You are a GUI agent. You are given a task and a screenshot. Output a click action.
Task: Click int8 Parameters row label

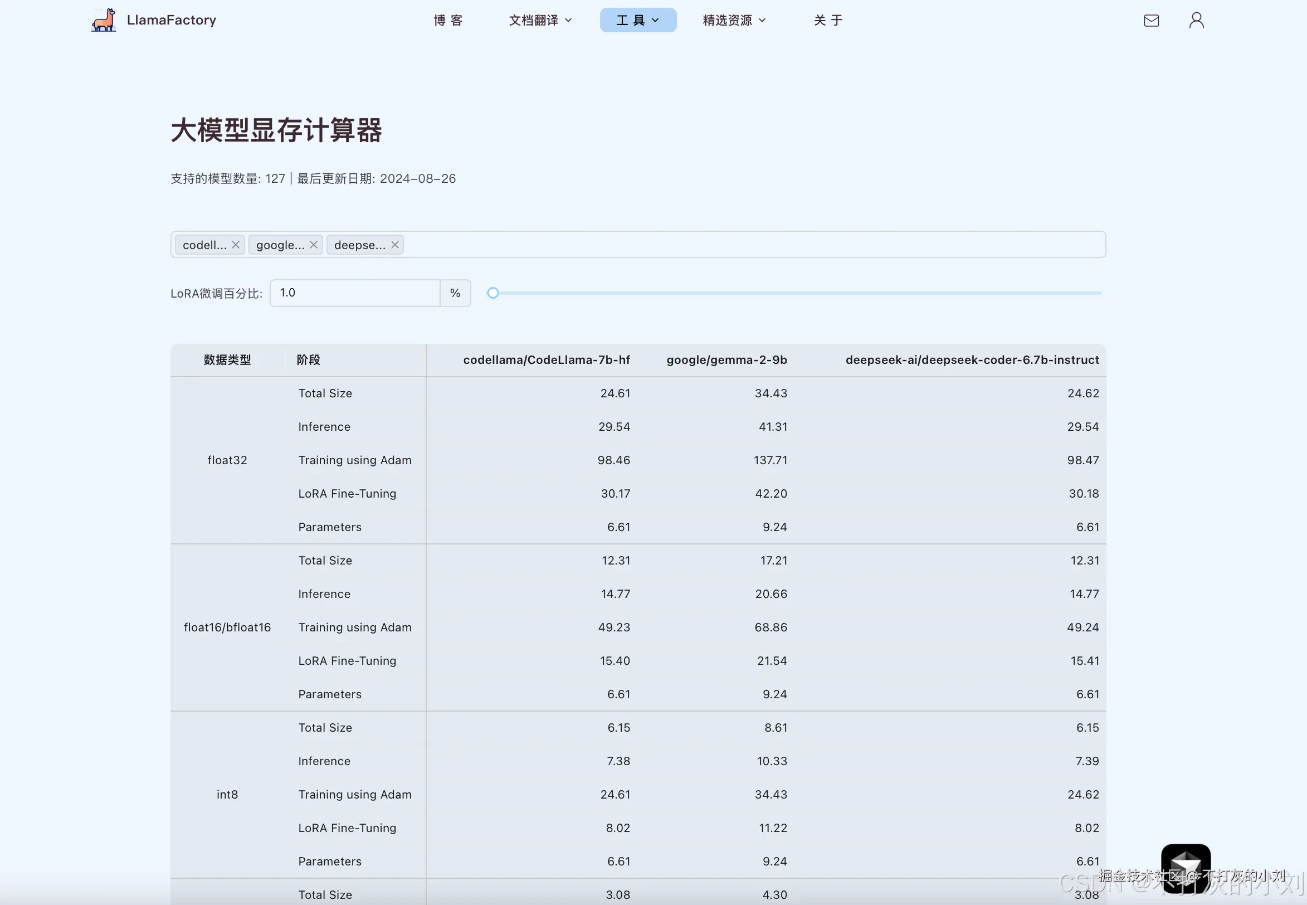click(x=330, y=862)
